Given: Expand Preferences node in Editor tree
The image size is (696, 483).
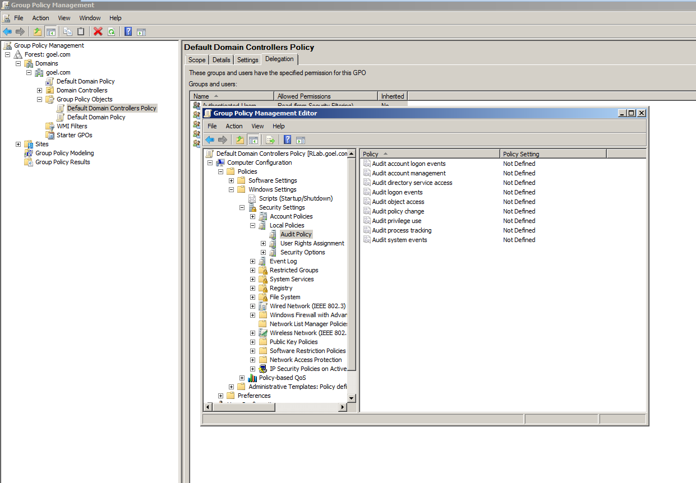Looking at the screenshot, I should click(x=221, y=396).
